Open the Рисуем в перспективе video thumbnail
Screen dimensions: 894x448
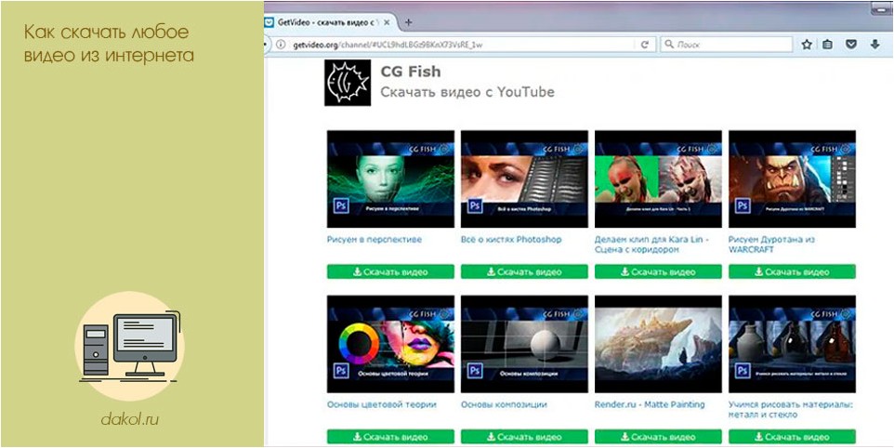(390, 179)
